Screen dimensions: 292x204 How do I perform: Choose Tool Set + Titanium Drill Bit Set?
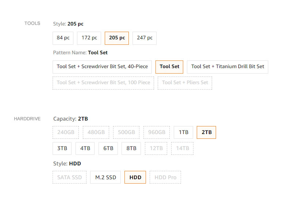(x=227, y=67)
